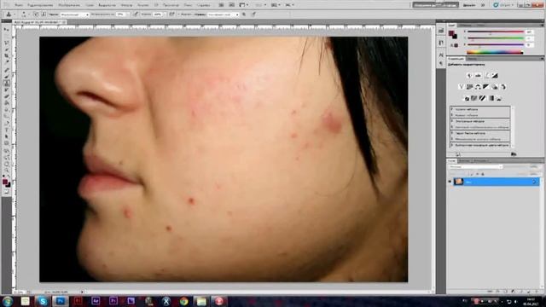Screen dimensions: 546x307
Task: Add an Invert adjustment layer
Action: [467, 98]
